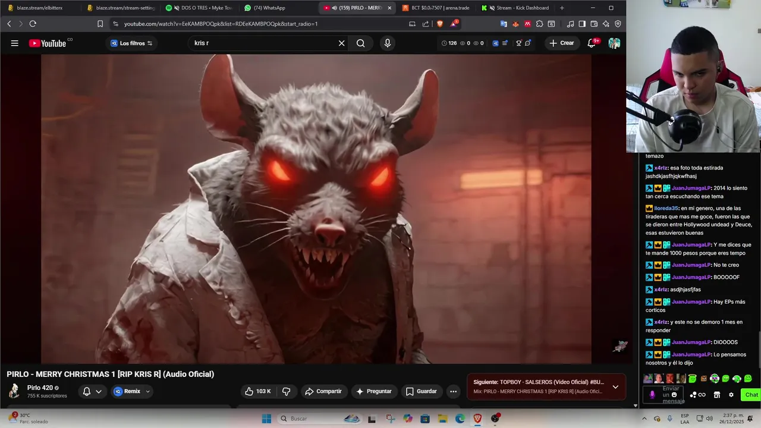Screen dimensions: 761x428
Task: Open Brave Rewards triangle icon
Action: click(x=454, y=24)
